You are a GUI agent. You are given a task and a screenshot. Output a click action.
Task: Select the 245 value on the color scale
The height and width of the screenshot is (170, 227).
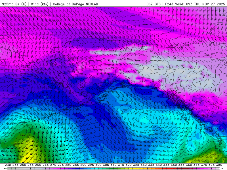pyautogui.click(x=15, y=165)
